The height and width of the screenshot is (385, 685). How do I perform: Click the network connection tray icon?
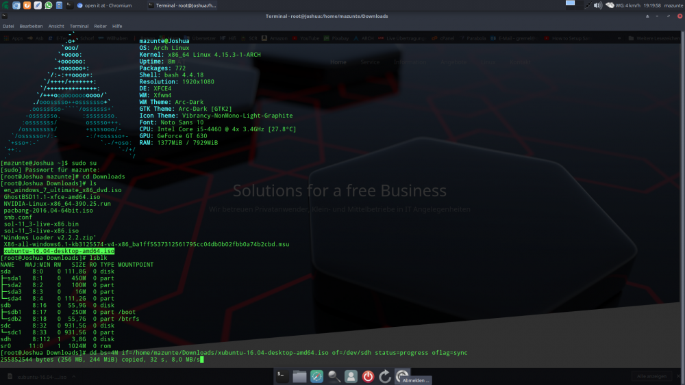pos(588,5)
